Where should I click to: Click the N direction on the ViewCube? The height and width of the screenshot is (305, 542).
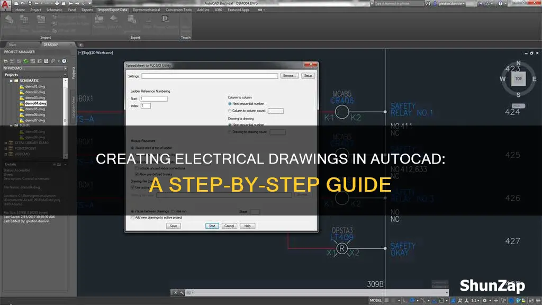tap(518, 63)
